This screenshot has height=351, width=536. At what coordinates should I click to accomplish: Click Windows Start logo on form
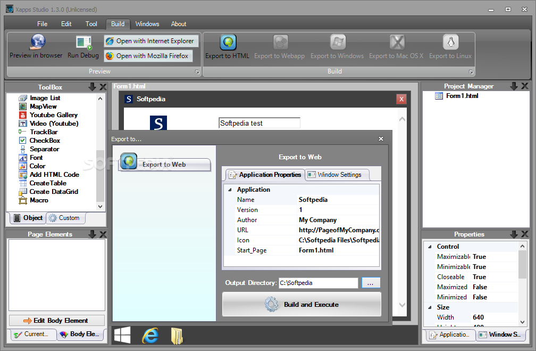click(x=122, y=335)
